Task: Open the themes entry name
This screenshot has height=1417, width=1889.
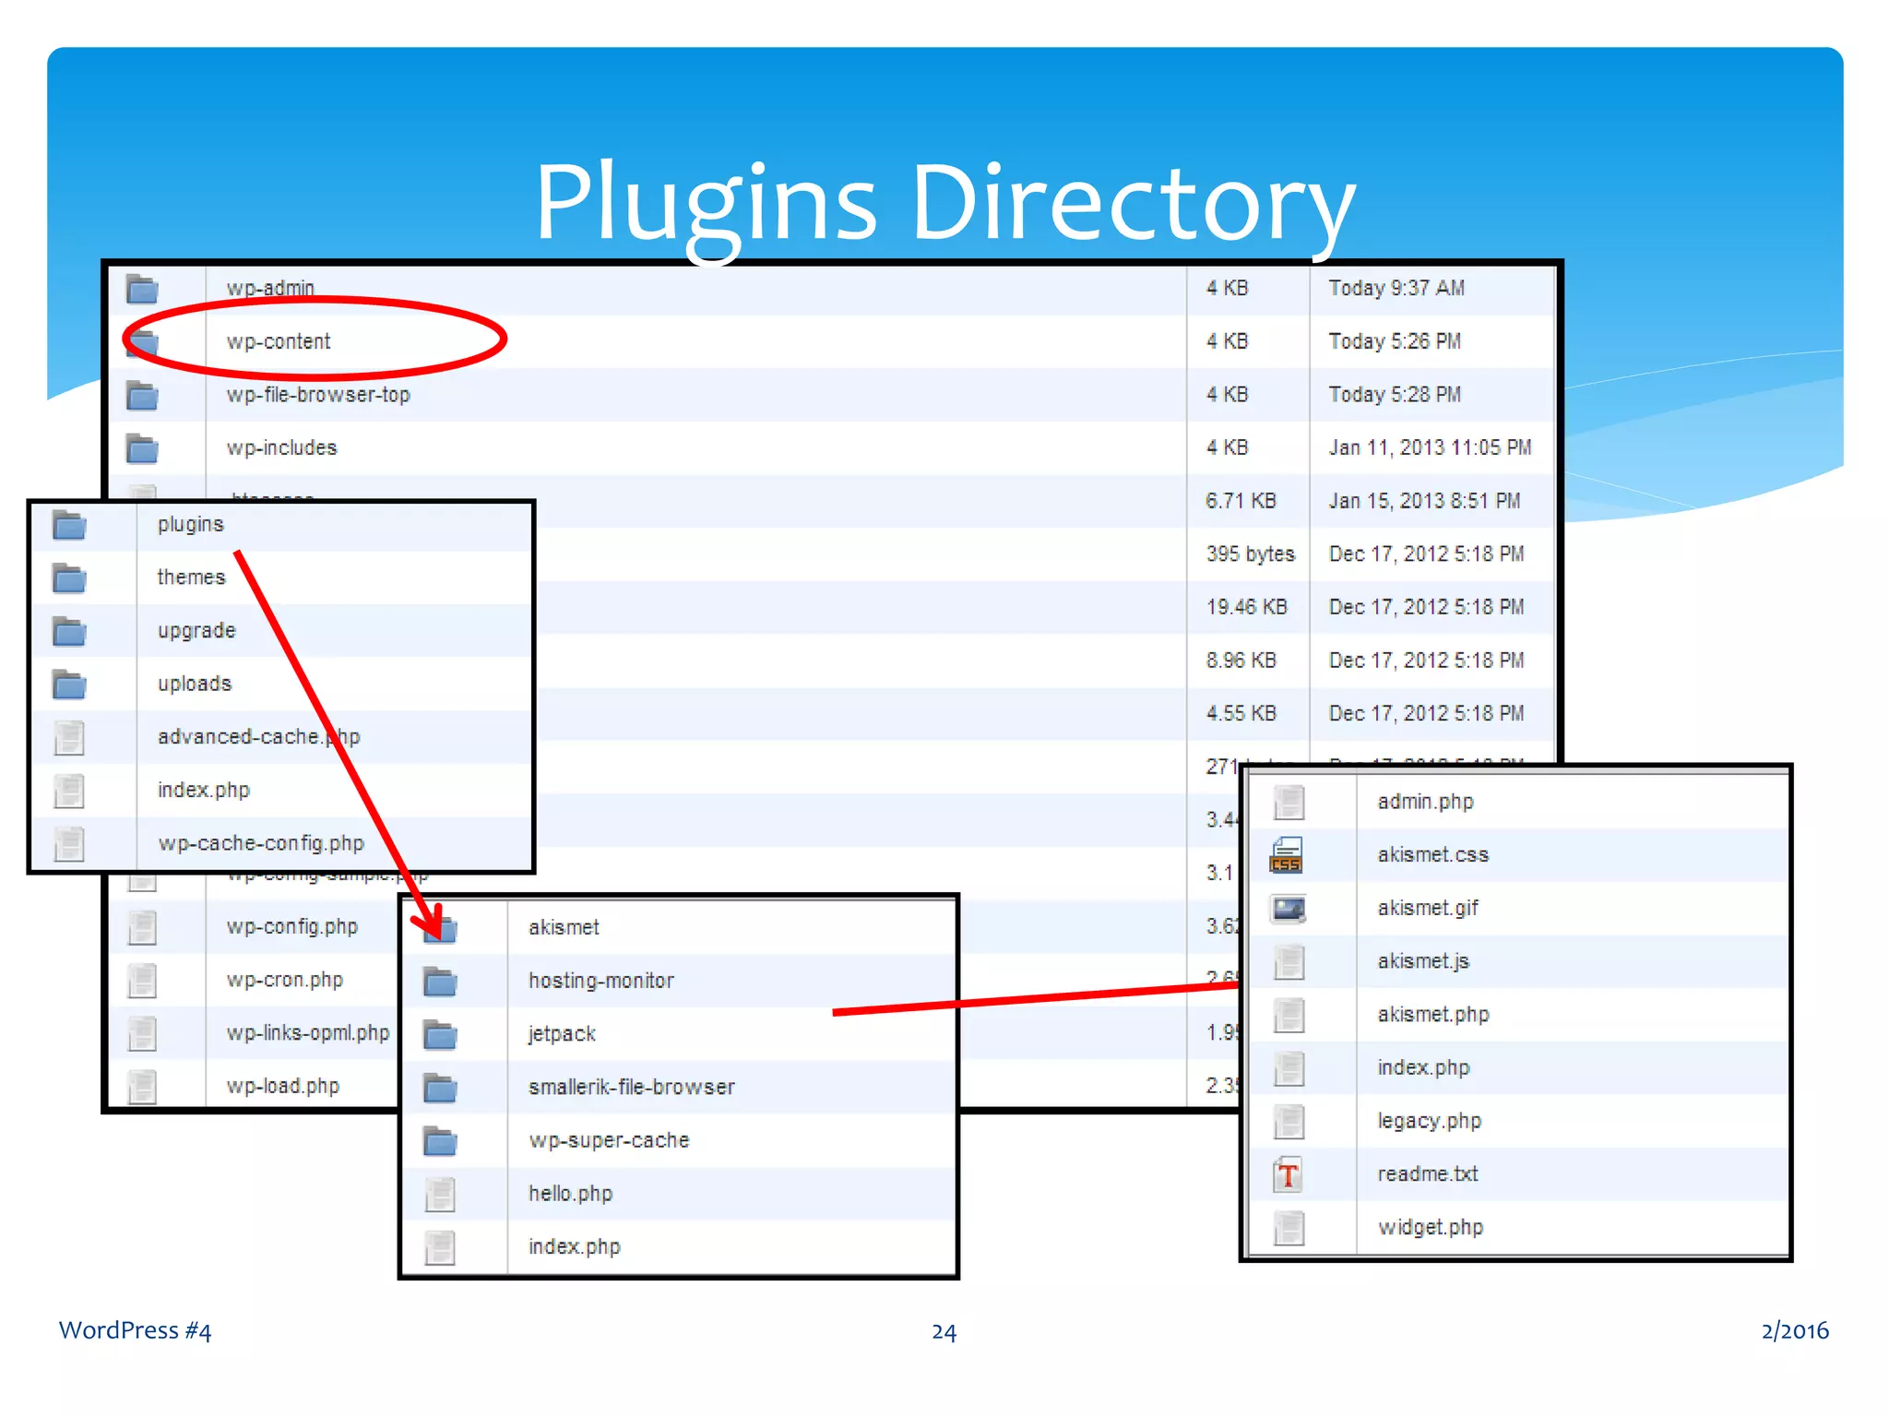Action: click(x=191, y=578)
